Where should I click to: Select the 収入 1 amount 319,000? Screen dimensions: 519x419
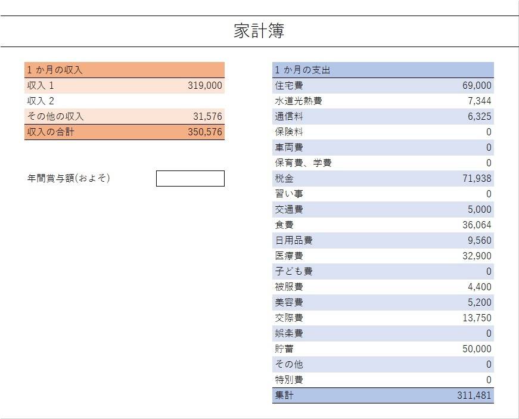205,85
